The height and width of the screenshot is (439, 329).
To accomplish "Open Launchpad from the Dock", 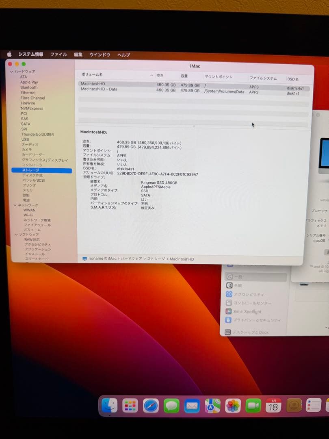I will click(x=130, y=406).
